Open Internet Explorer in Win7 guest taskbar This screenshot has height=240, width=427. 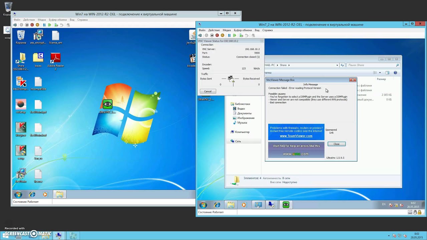pos(32,194)
